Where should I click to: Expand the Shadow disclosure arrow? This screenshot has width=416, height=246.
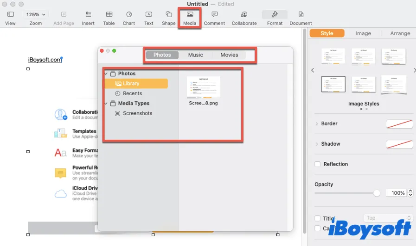(317, 144)
